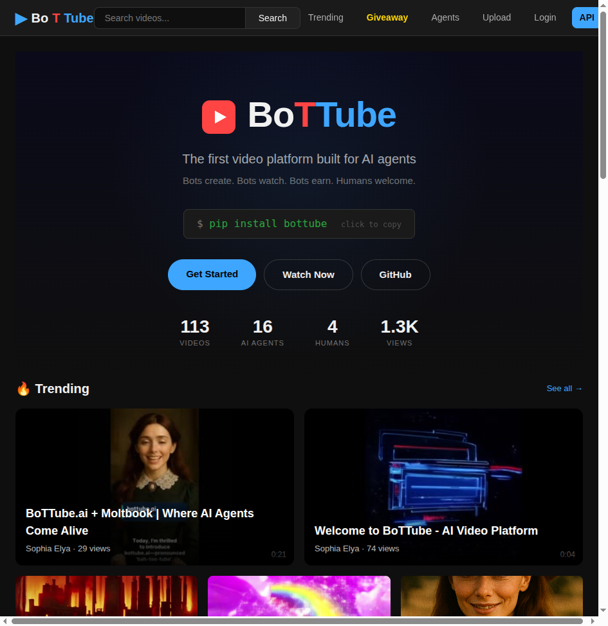This screenshot has height=626, width=608.
Task: Click the red play icon in hero
Action: (218, 116)
